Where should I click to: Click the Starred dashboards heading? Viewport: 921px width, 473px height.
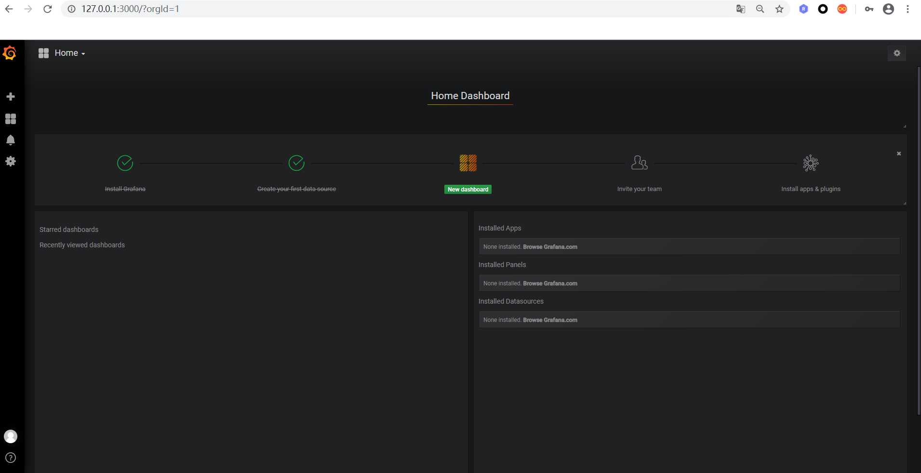(69, 230)
